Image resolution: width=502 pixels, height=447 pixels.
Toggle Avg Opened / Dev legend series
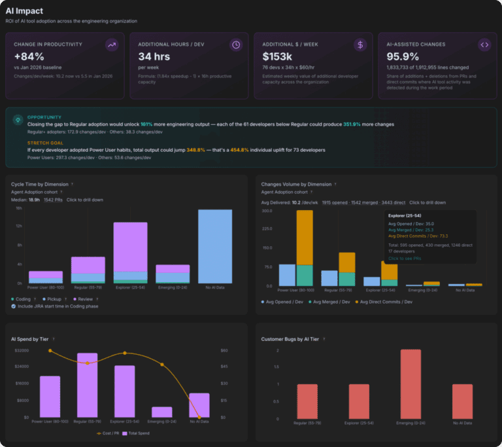click(282, 302)
